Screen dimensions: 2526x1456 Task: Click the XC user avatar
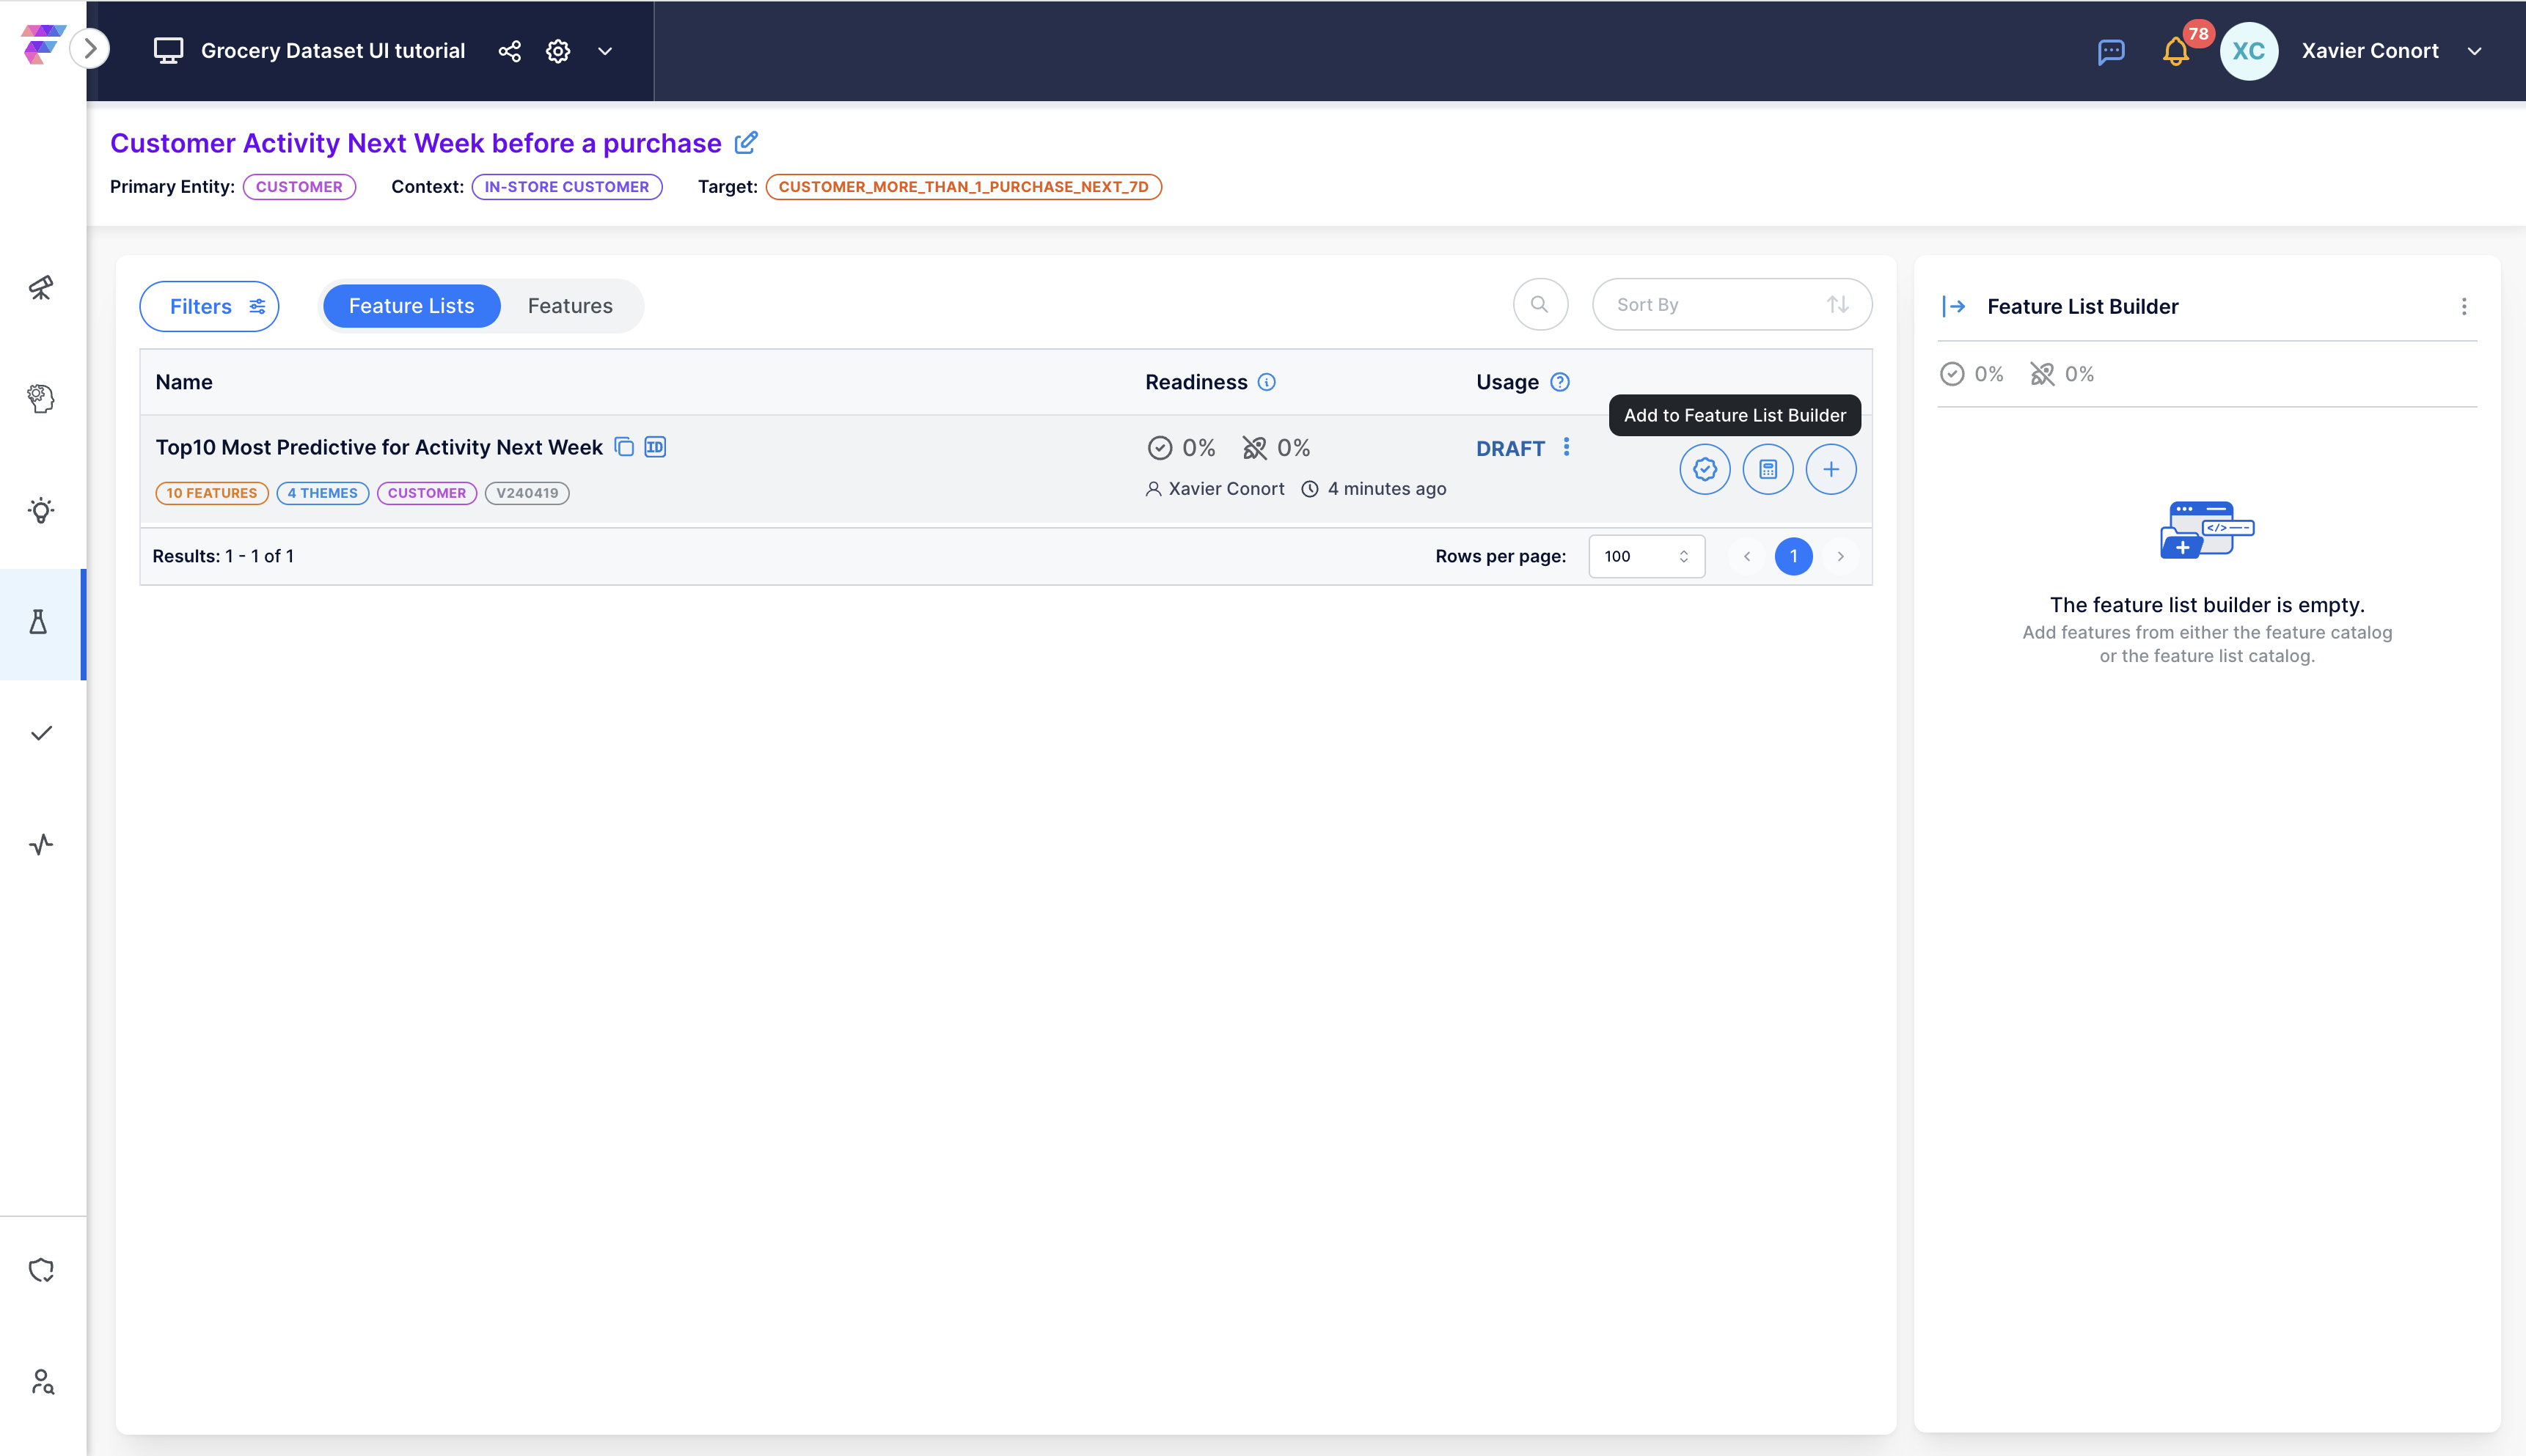tap(2249, 51)
